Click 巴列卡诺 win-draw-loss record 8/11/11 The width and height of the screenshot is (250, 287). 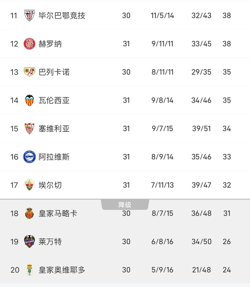162,72
